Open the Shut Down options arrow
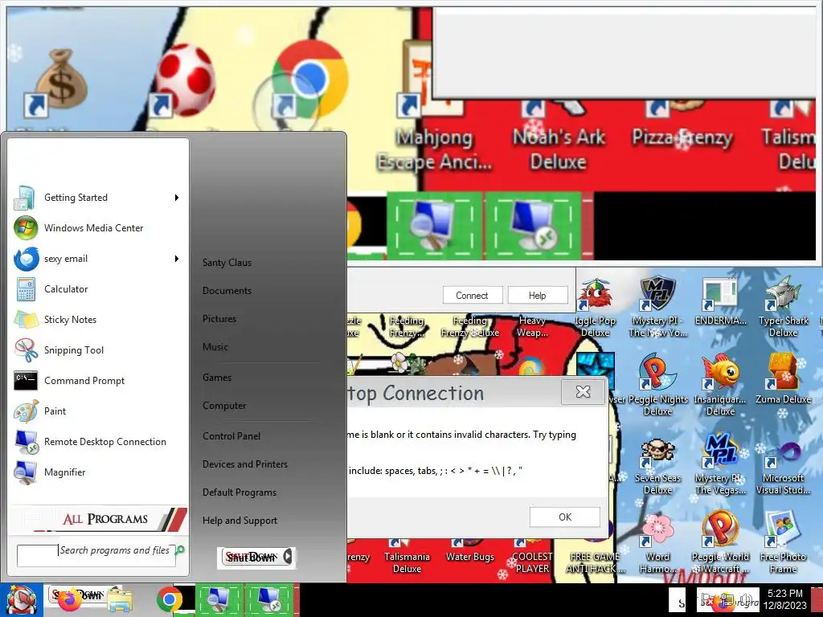 289,556
